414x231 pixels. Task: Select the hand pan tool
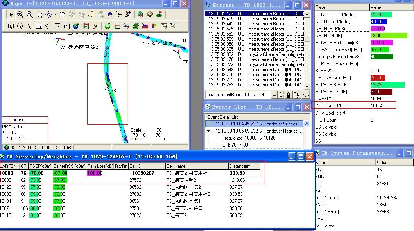point(62,14)
